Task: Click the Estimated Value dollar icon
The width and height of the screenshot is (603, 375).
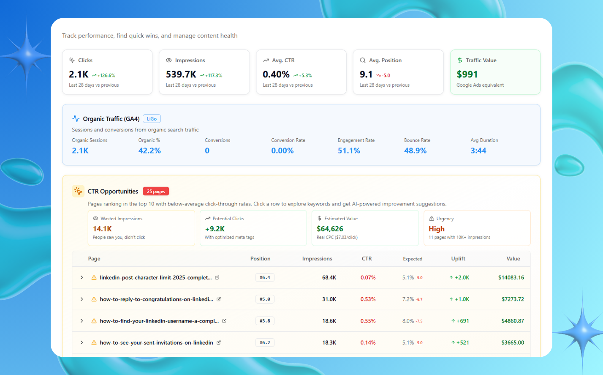Action: click(319, 219)
